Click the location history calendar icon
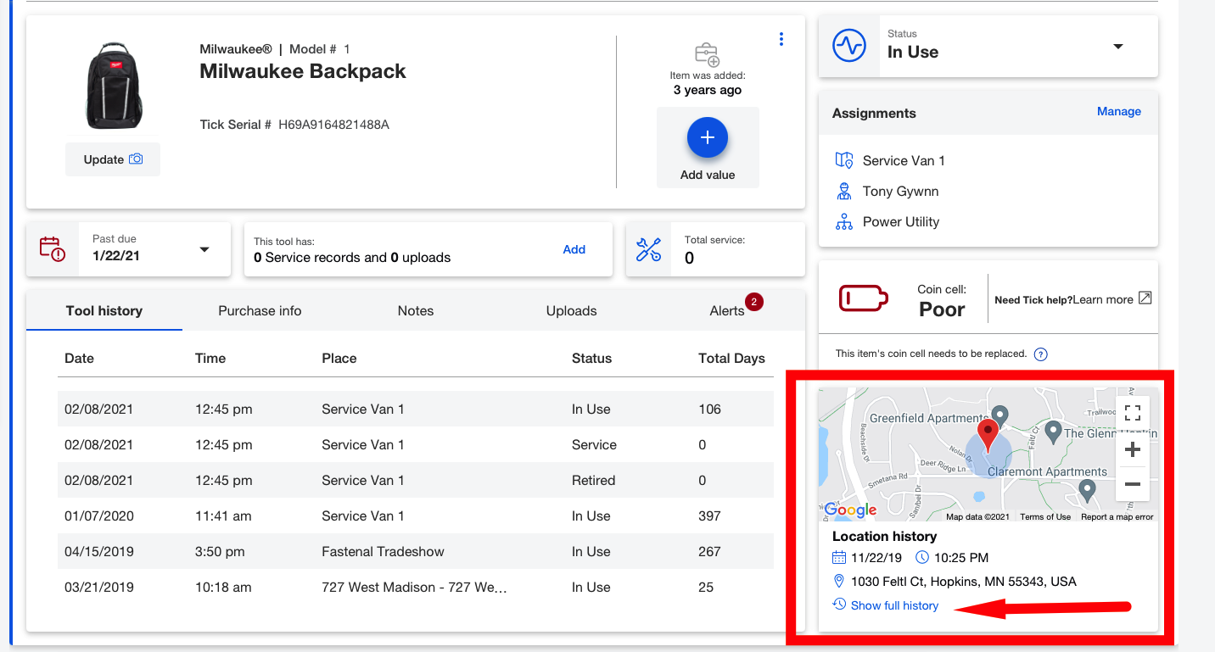Image resolution: width=1215 pixels, height=652 pixels. coord(839,558)
